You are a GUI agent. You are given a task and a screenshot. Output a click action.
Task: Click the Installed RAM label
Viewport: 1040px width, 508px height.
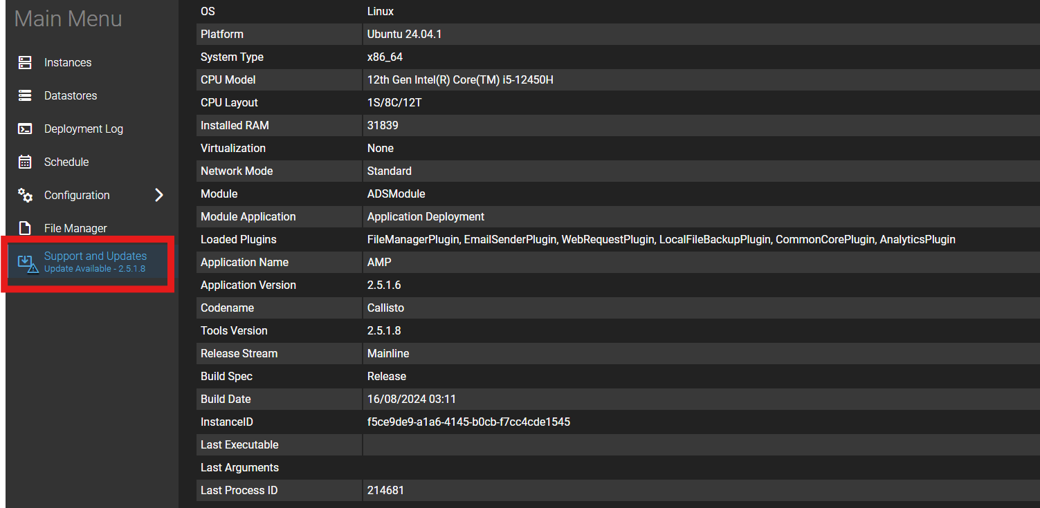coord(235,126)
